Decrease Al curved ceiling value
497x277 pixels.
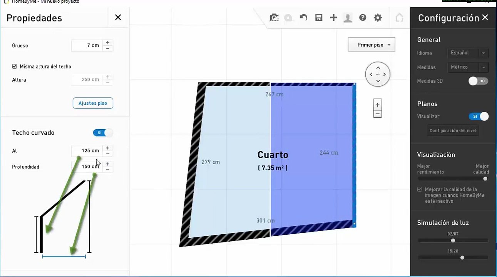coord(108,154)
